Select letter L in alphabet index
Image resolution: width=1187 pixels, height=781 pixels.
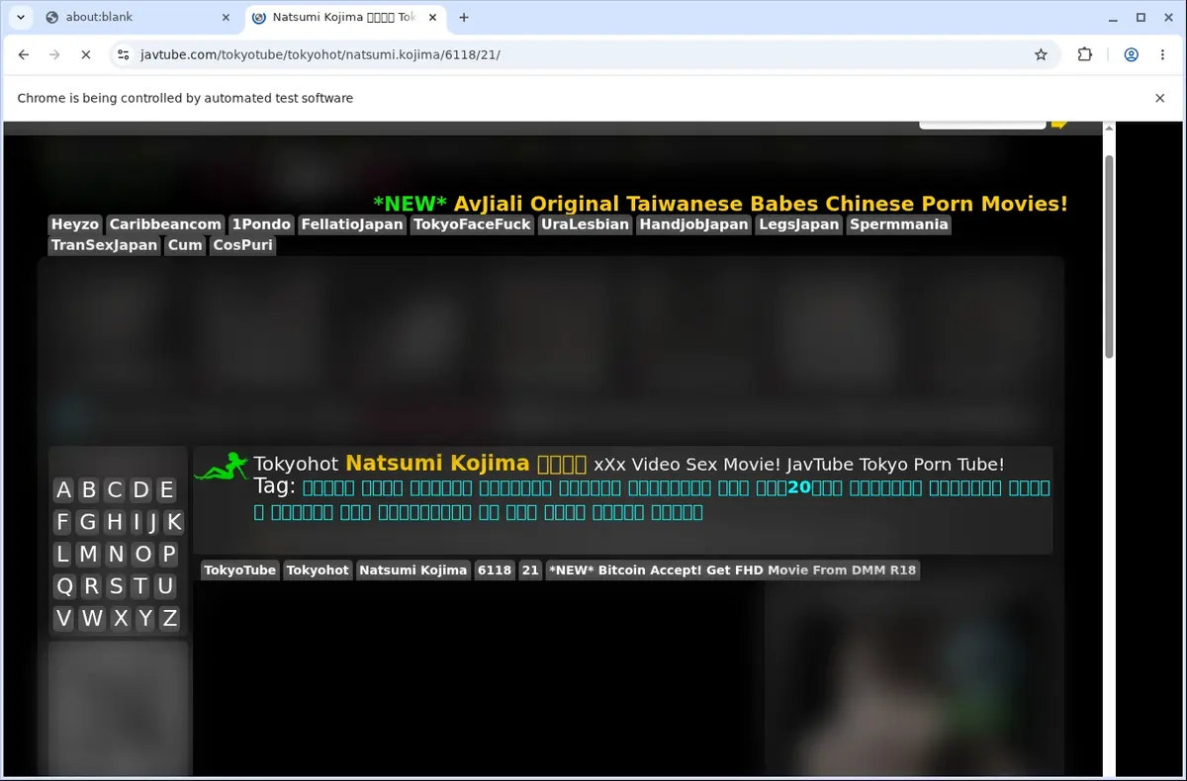click(63, 554)
